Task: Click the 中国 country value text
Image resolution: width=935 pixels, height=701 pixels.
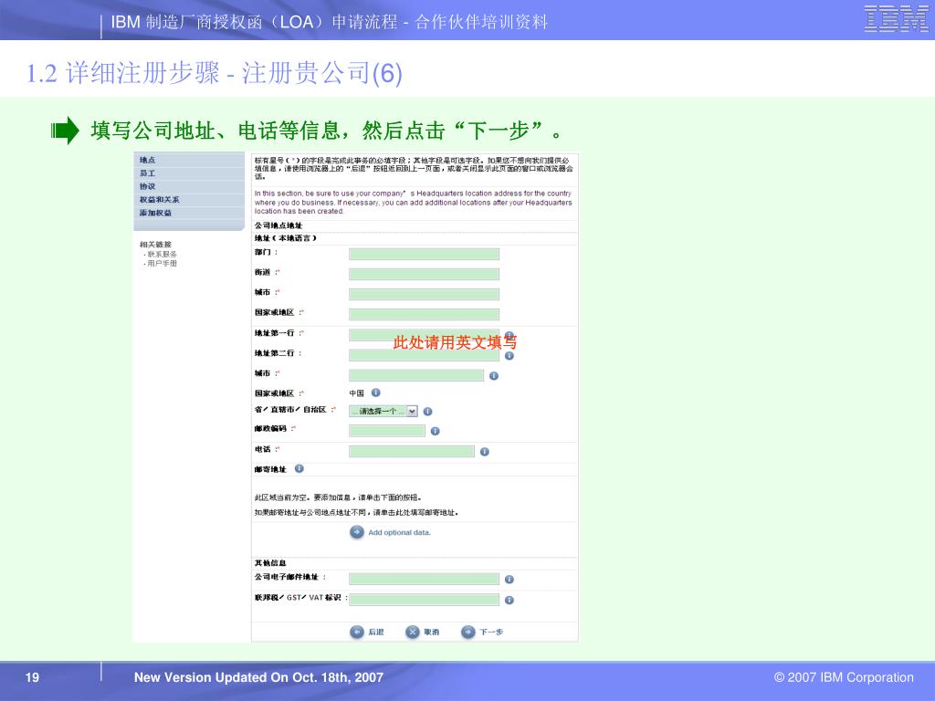Action: click(x=357, y=393)
